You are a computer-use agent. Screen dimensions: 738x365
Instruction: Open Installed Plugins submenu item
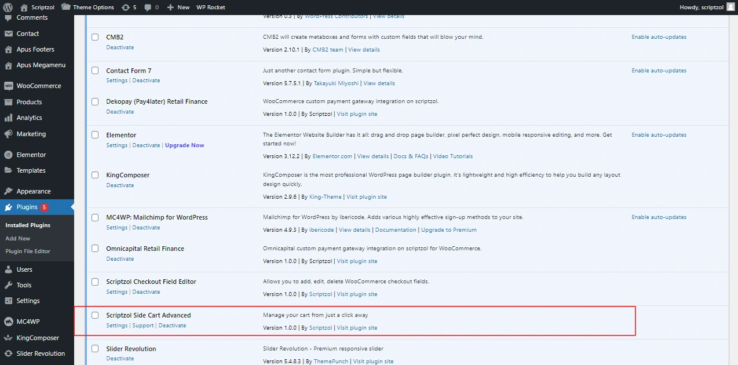28,225
